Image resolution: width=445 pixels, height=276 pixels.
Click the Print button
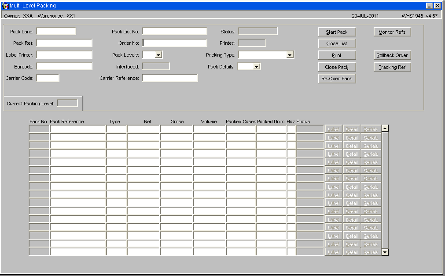click(337, 55)
